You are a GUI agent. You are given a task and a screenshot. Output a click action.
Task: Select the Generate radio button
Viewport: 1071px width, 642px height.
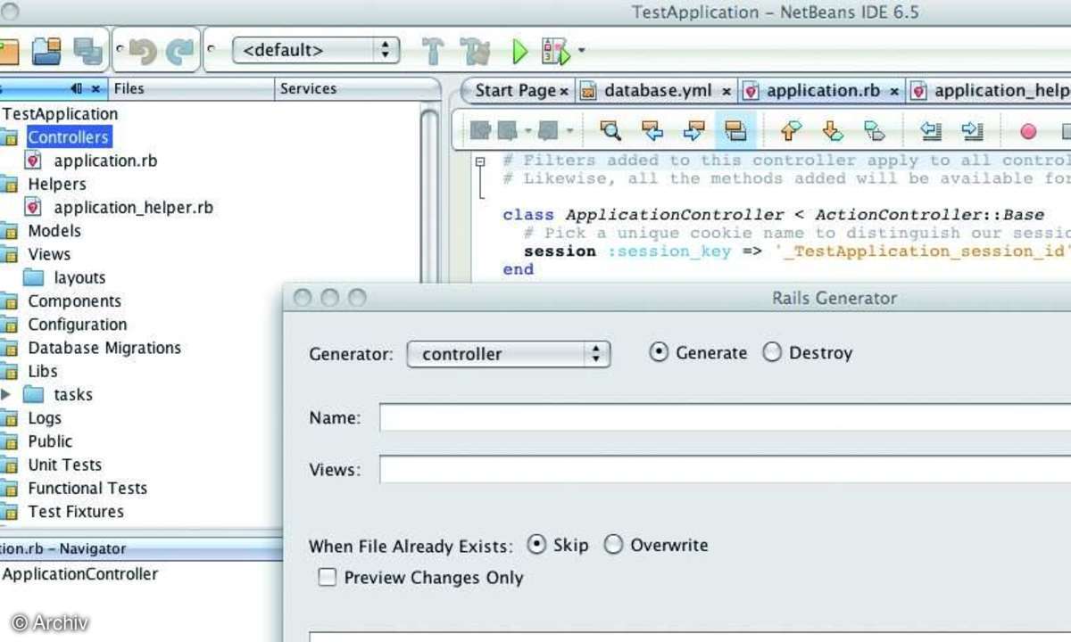[x=659, y=352]
